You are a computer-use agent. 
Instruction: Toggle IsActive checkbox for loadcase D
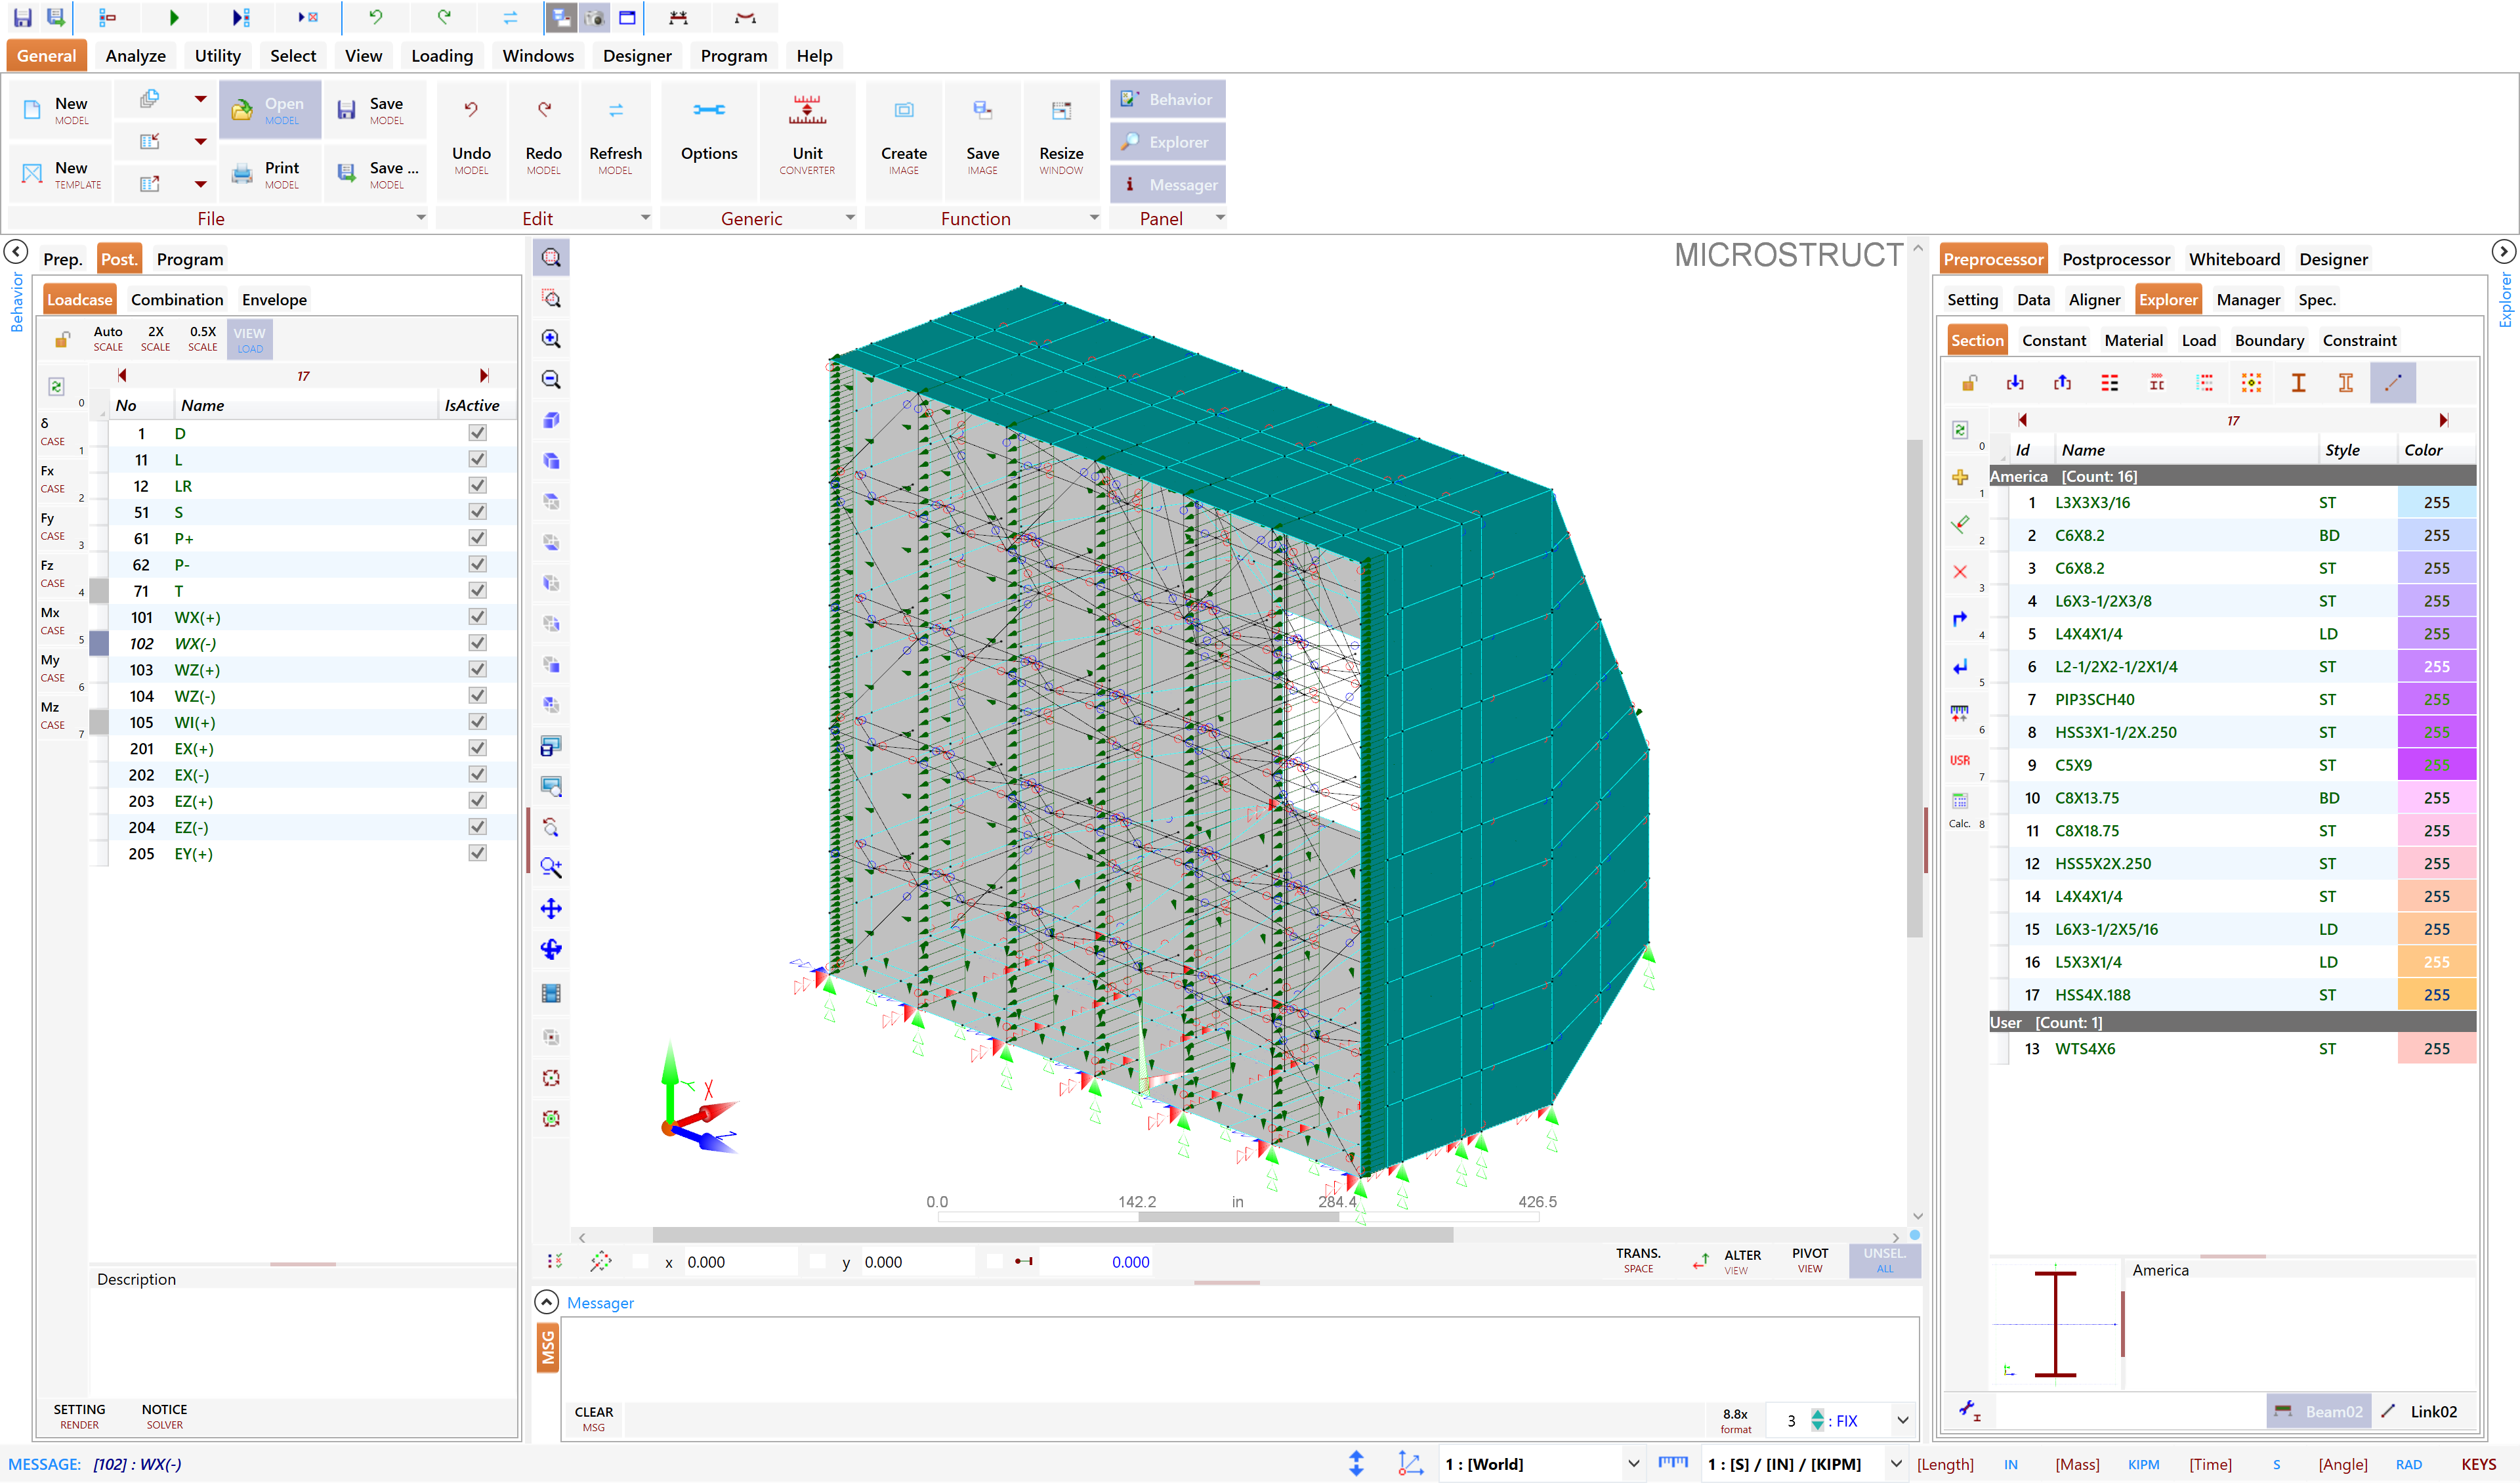(478, 432)
